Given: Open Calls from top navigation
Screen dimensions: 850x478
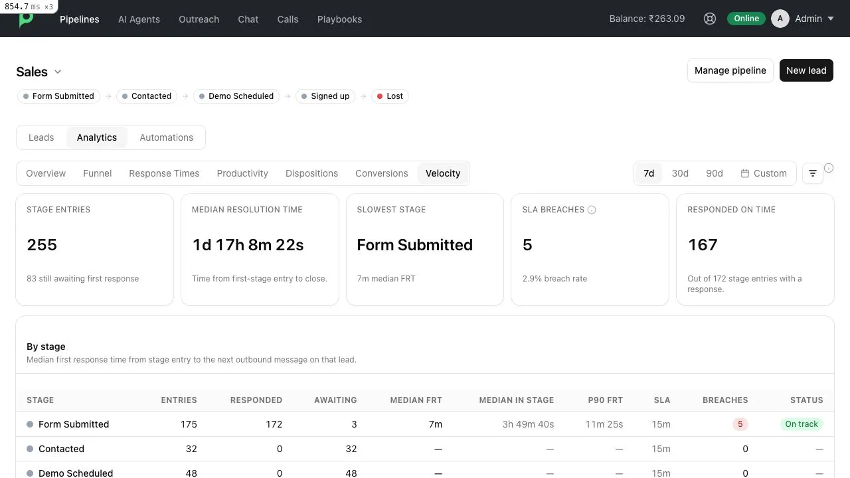Looking at the screenshot, I should pyautogui.click(x=288, y=19).
